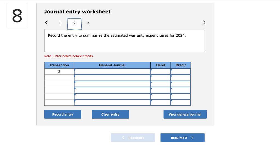This screenshot has height=146, width=280.
Task: Click the Clear entry button
Action: click(110, 114)
